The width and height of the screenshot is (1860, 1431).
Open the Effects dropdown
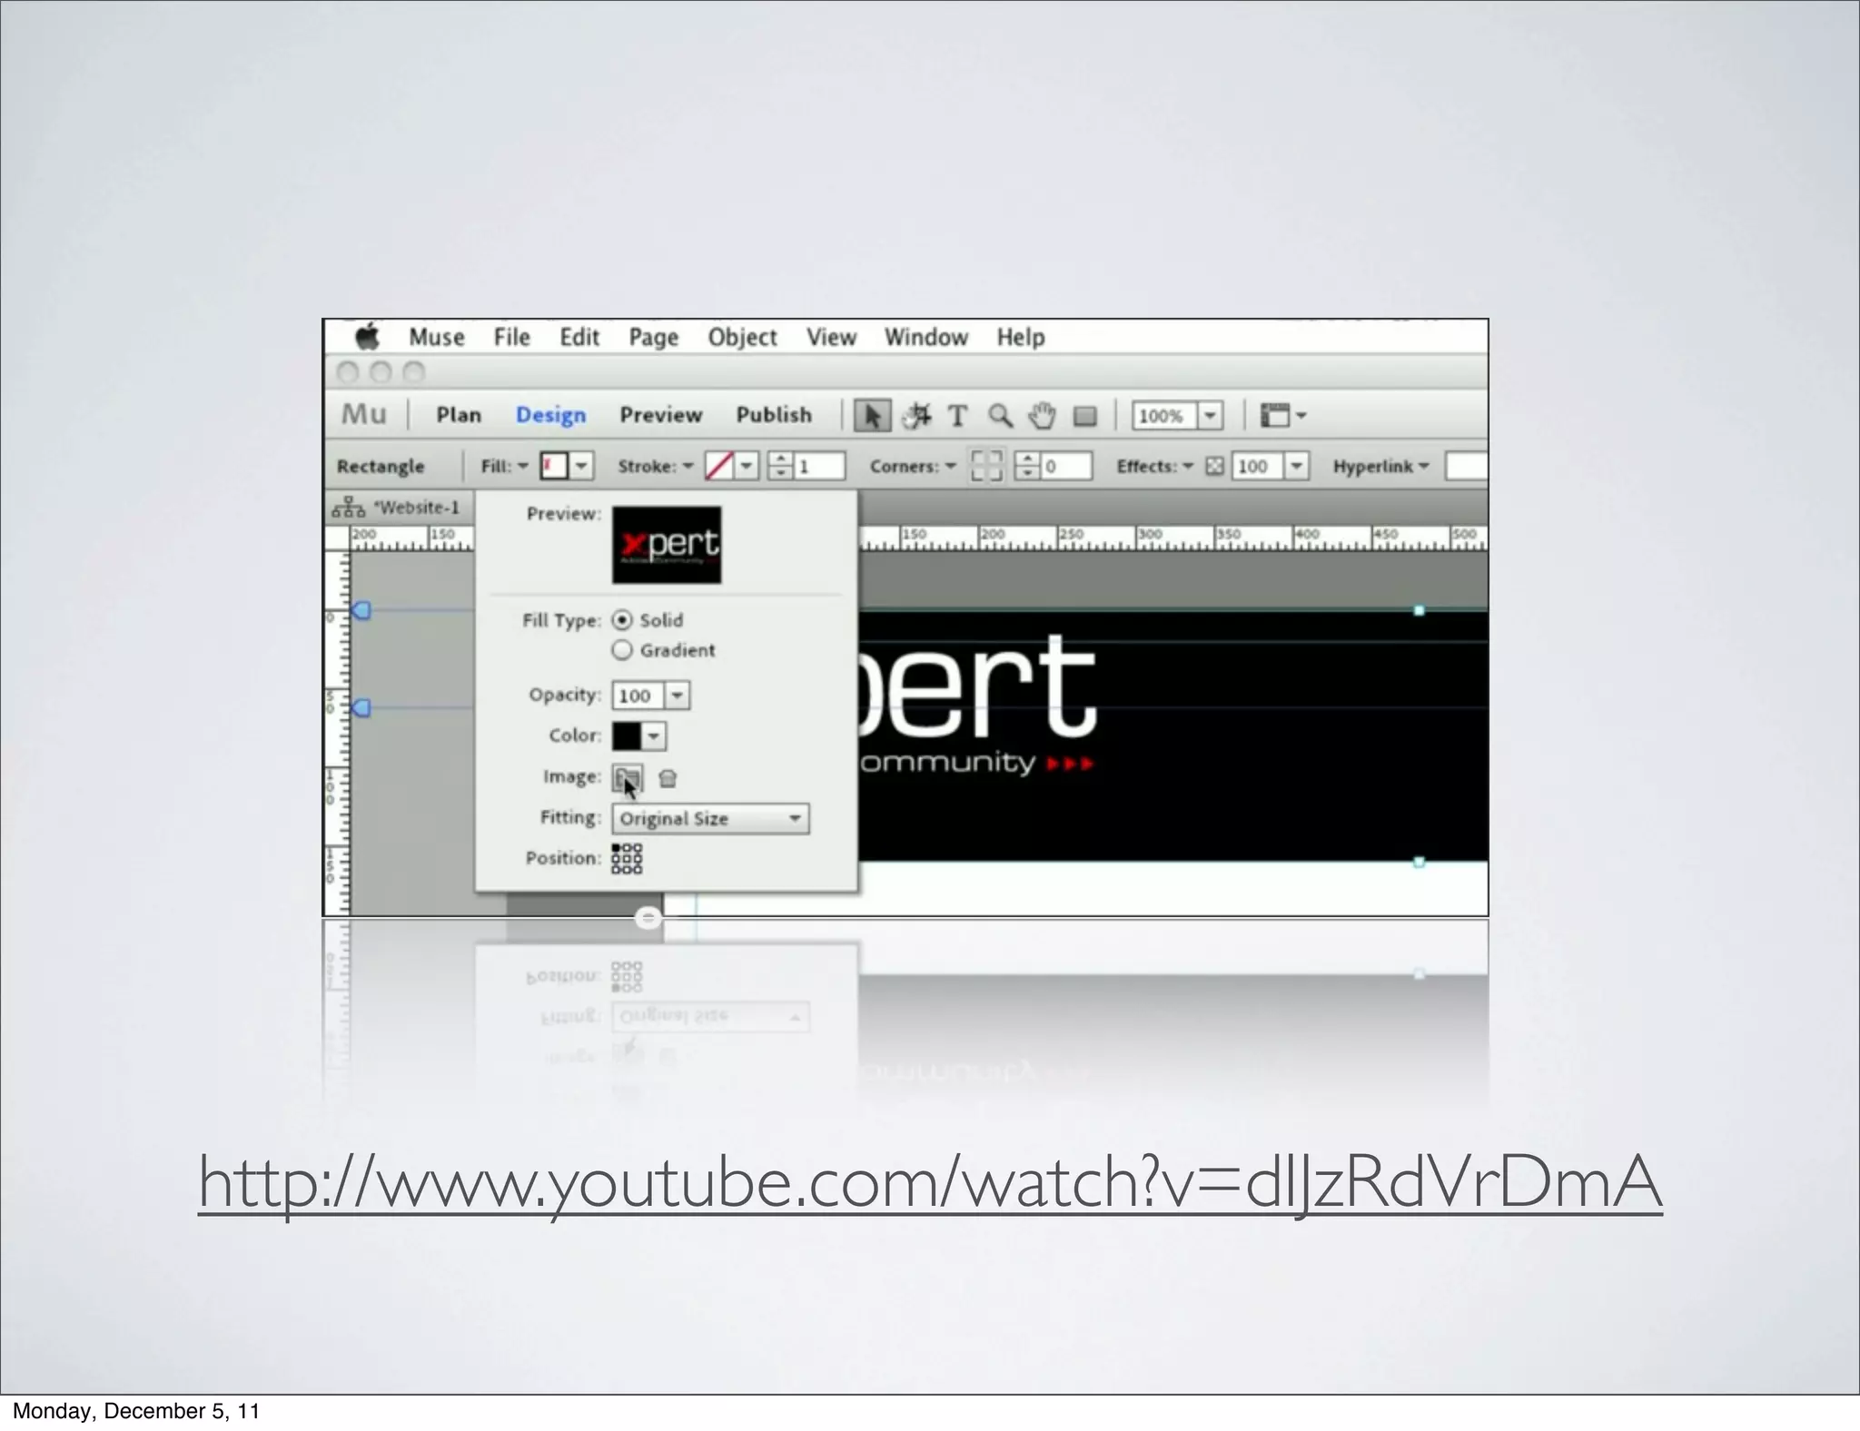tap(1154, 466)
